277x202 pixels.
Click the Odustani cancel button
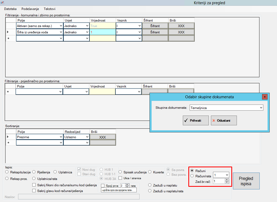[x=224, y=121]
